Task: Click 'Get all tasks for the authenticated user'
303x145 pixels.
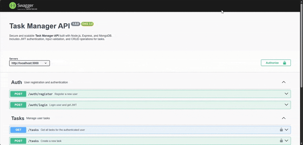Action: click(62, 130)
